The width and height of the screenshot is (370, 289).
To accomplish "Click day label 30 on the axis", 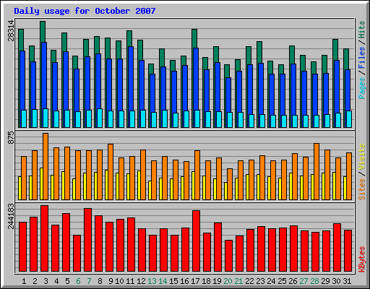I will pyautogui.click(x=336, y=281).
